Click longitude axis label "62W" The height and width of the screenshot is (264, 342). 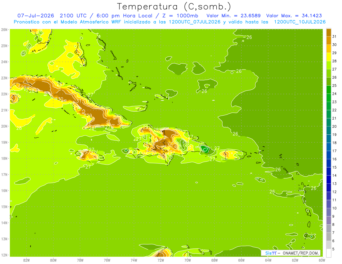click(295, 260)
